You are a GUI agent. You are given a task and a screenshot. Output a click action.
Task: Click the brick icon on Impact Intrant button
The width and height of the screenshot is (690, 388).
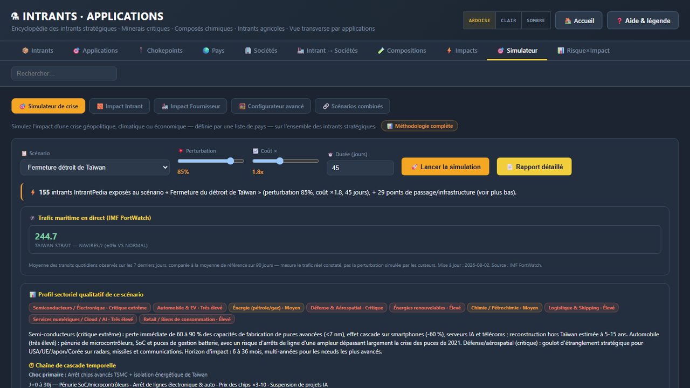point(100,106)
